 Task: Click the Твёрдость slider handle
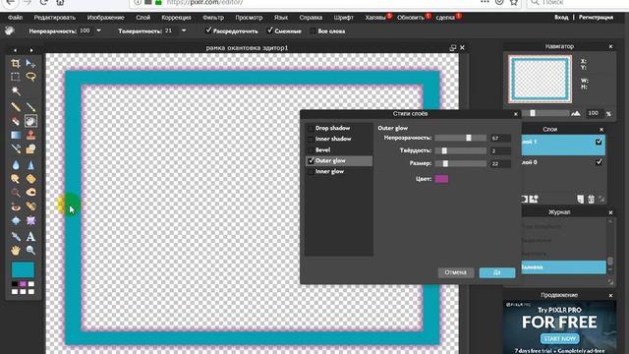pyautogui.click(x=444, y=150)
